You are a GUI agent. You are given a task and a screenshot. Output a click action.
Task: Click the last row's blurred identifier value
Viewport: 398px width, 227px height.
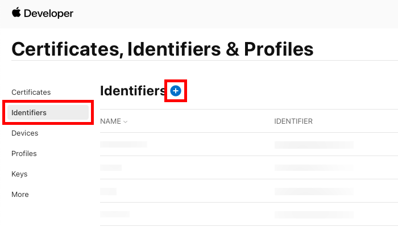pyautogui.click(x=313, y=214)
